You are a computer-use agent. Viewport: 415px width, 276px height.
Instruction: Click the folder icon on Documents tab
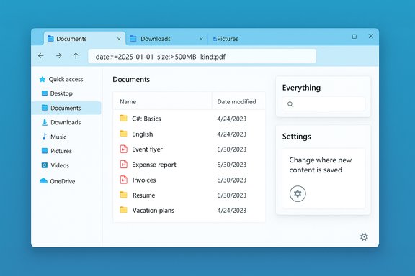[50, 39]
